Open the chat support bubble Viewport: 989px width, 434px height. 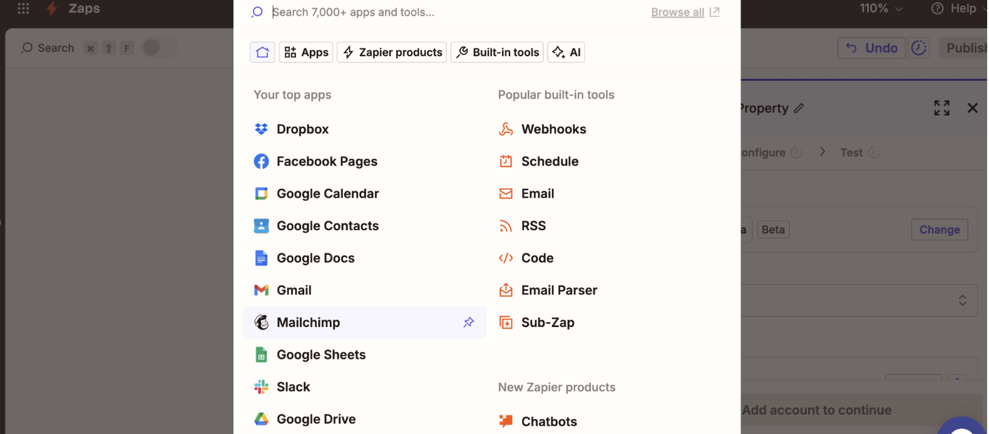click(962, 426)
